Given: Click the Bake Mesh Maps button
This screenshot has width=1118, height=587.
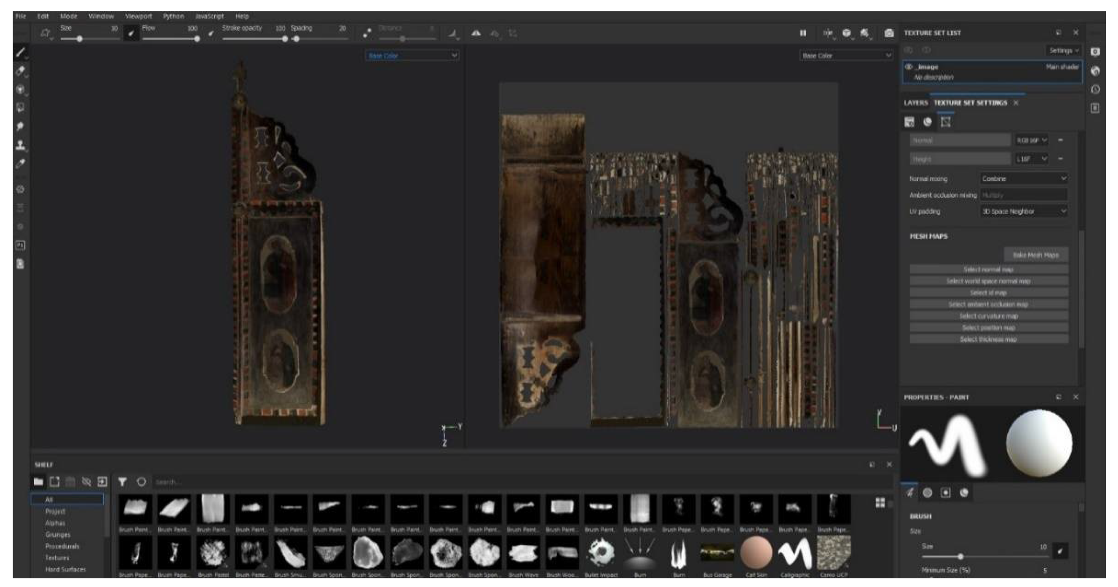Looking at the screenshot, I should [x=1035, y=255].
